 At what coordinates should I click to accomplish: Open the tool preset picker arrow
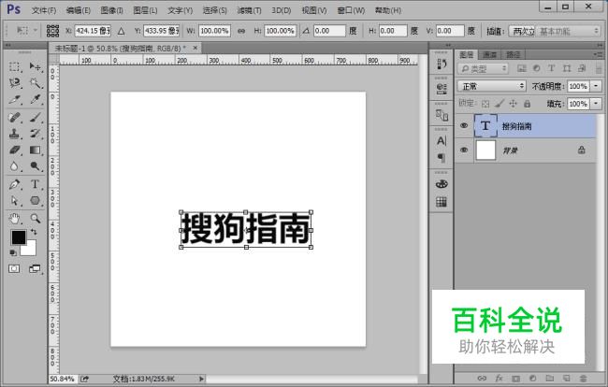(x=35, y=30)
